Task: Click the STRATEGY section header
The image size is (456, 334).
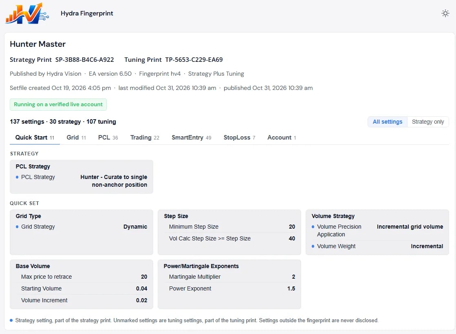Action: tap(24, 154)
